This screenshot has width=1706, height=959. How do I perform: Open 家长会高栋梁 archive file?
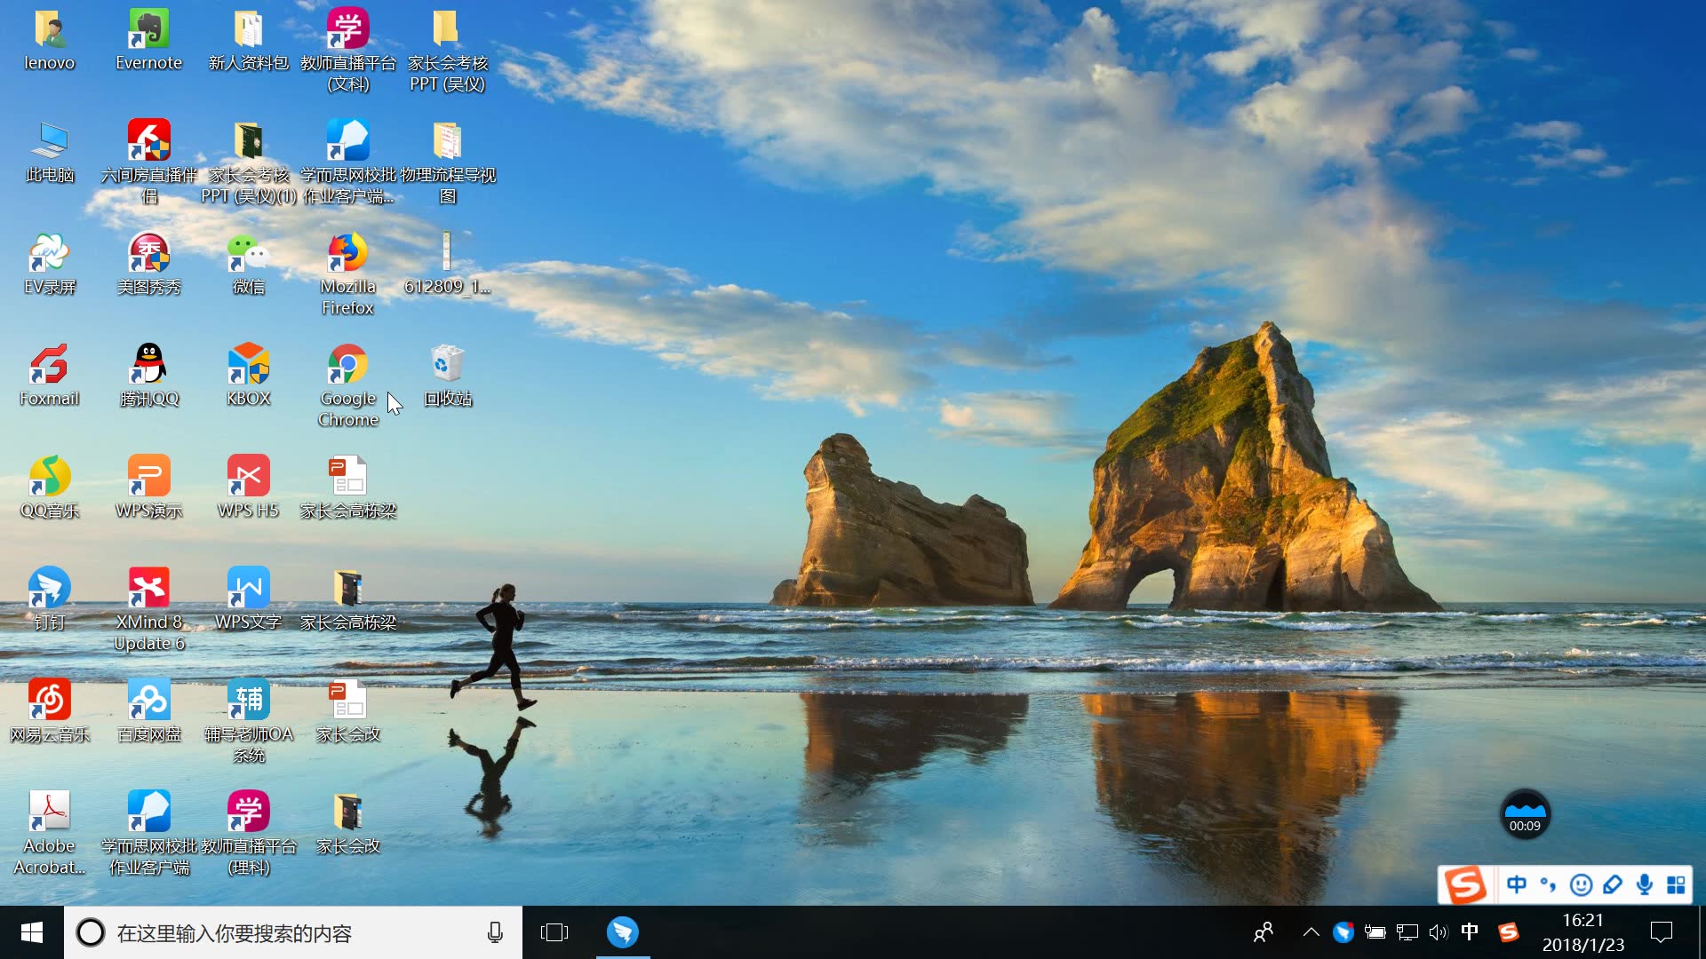point(348,599)
